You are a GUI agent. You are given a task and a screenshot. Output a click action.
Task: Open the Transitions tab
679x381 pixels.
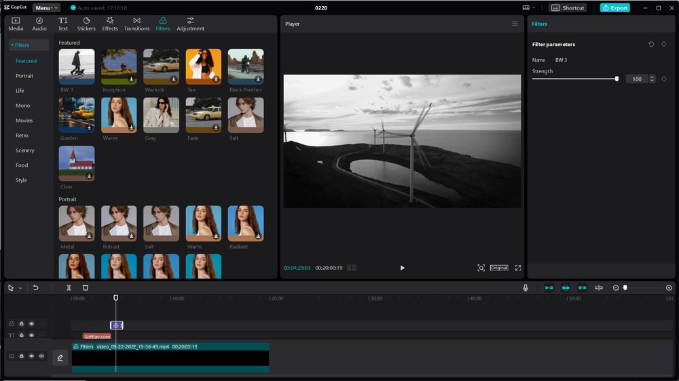pyautogui.click(x=136, y=24)
